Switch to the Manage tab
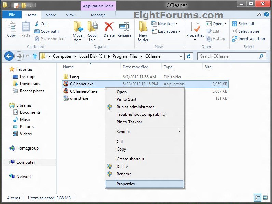Viewport: 272px width, 204px height. pos(98,15)
